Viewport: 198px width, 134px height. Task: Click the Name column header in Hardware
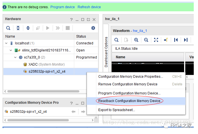click(x=39, y=36)
